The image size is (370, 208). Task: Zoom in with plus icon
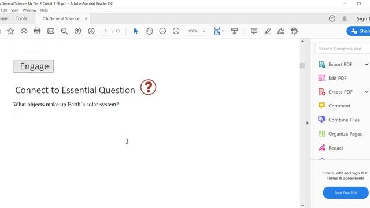pos(176,31)
